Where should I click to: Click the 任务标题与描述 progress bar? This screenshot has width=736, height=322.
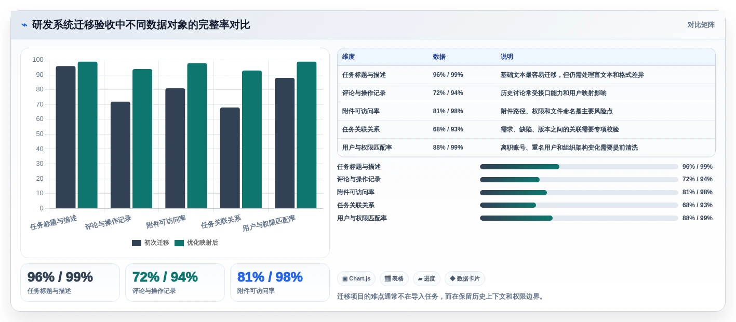click(x=579, y=167)
